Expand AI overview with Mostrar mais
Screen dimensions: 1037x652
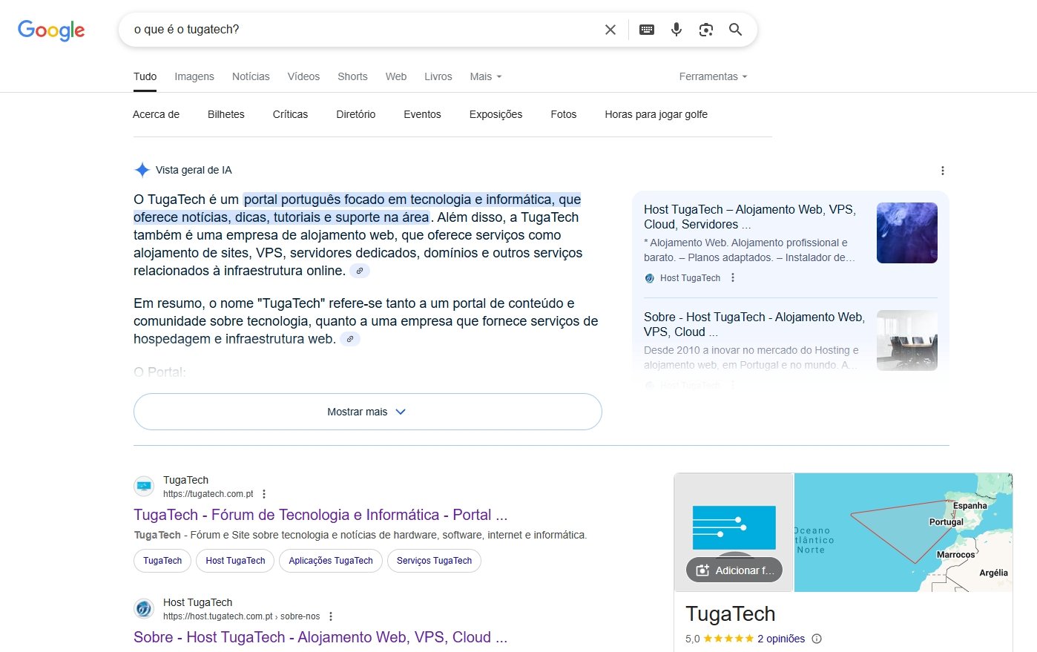click(367, 412)
